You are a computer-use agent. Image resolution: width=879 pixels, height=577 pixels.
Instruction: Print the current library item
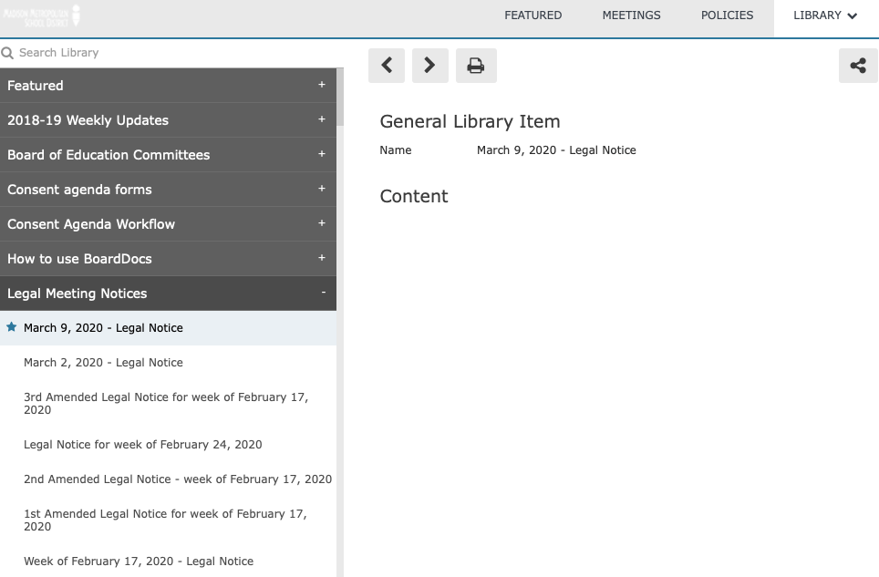[x=476, y=66]
